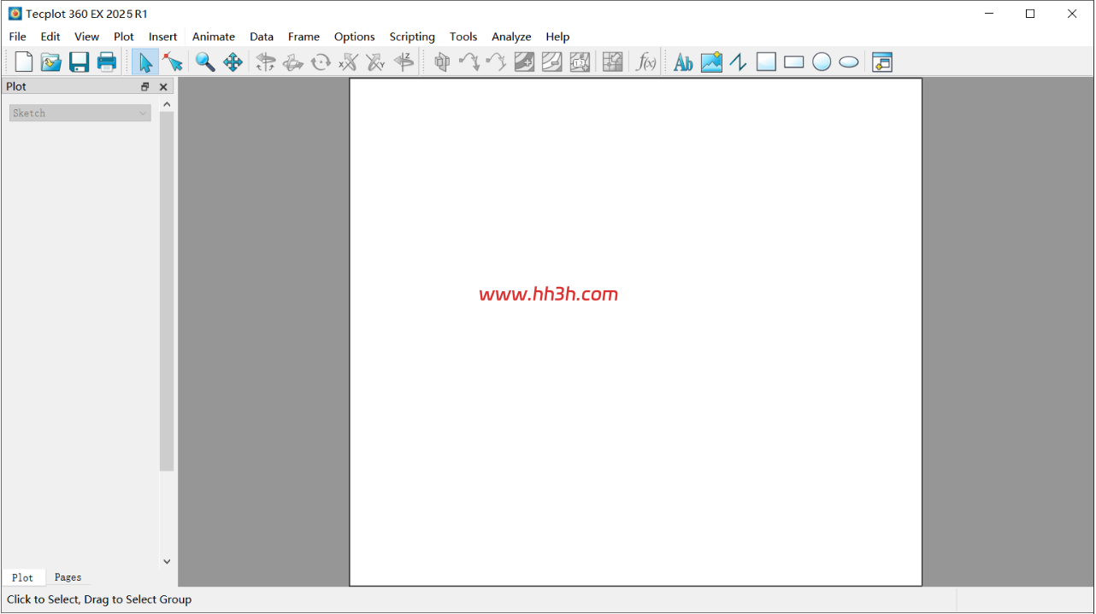Open the Plot menu
This screenshot has width=1096, height=614.
pyautogui.click(x=124, y=37)
